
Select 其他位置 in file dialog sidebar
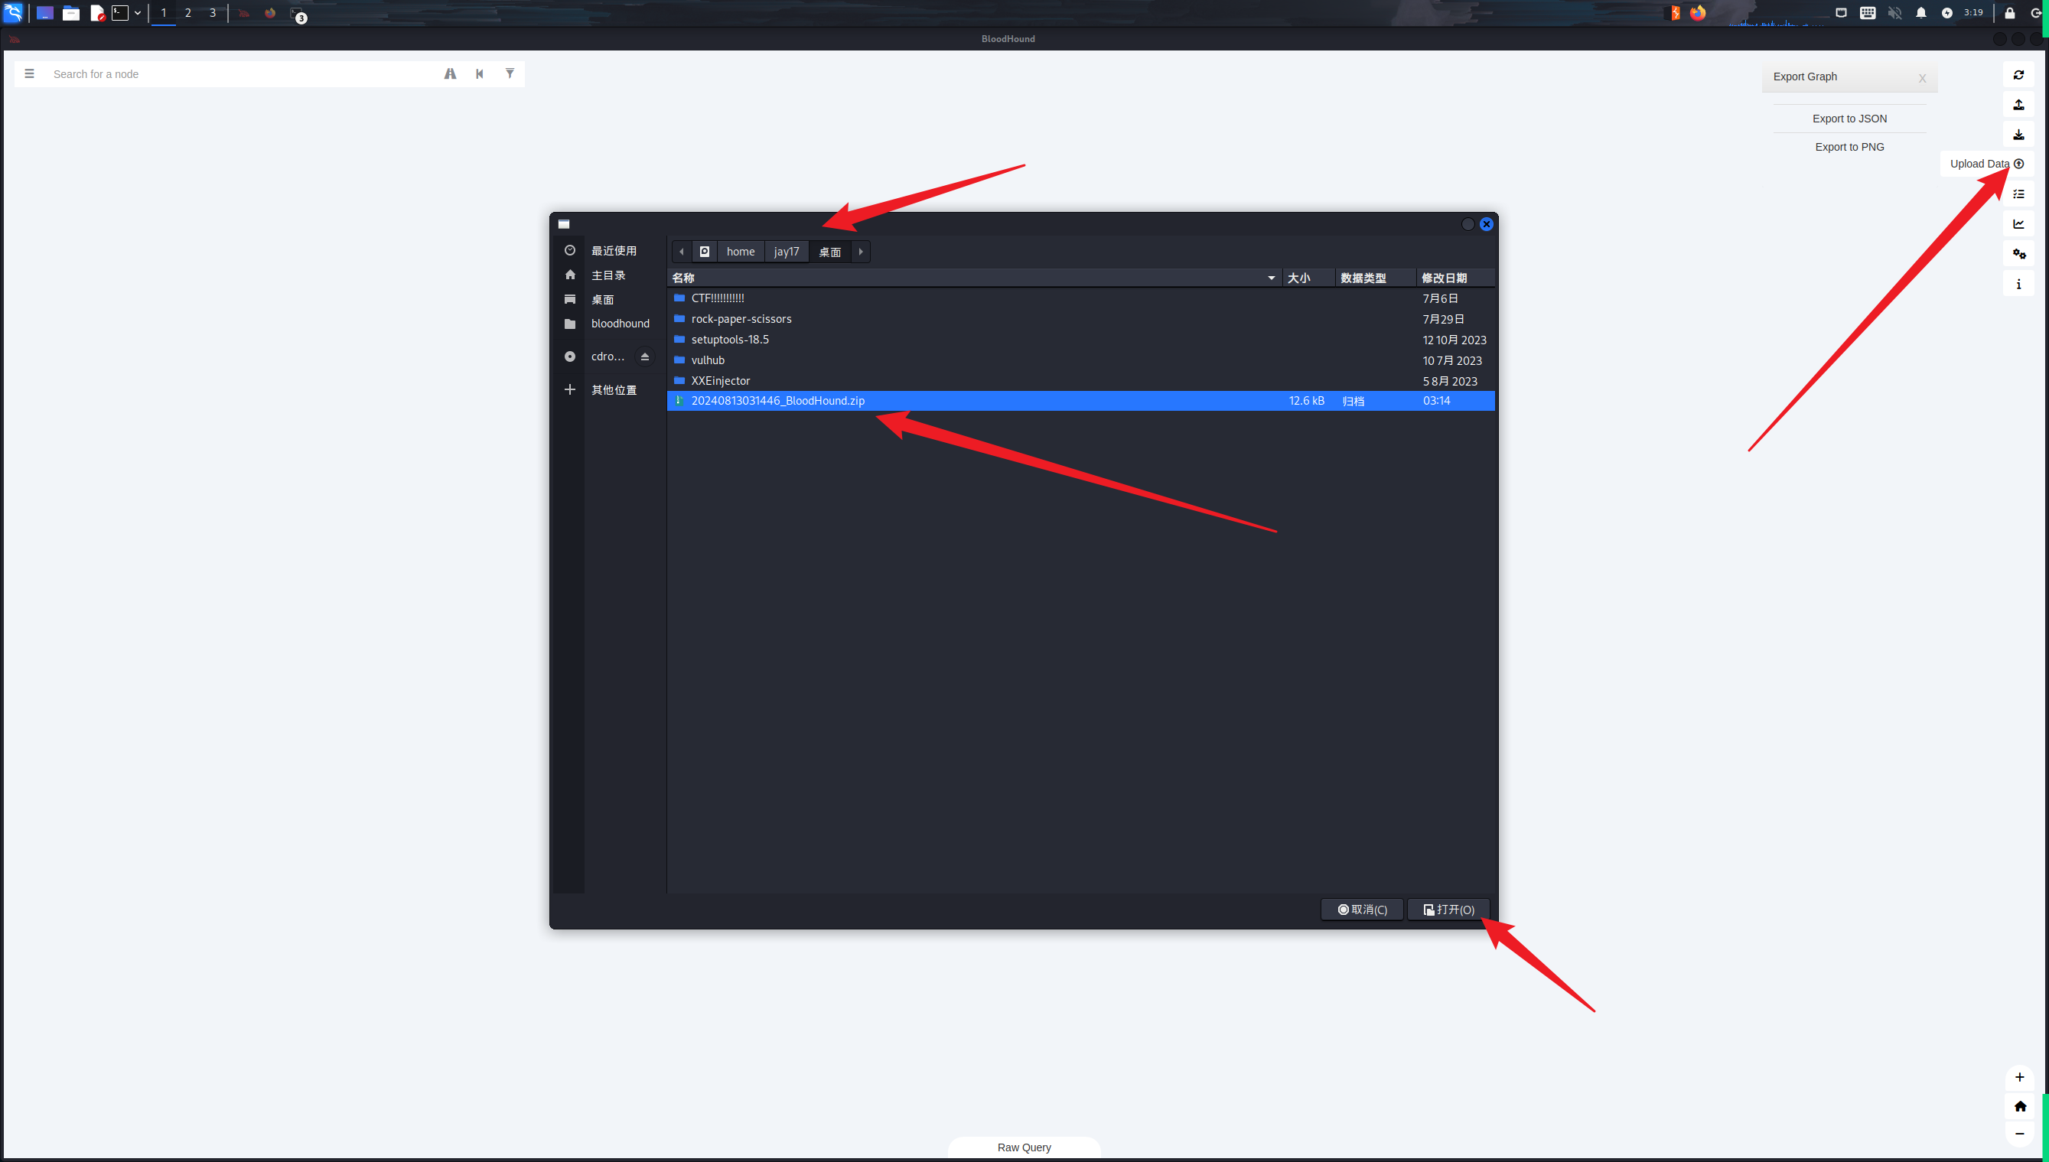pyautogui.click(x=613, y=389)
